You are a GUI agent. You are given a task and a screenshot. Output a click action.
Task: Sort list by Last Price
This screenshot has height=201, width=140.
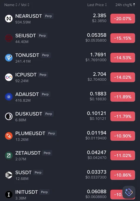pos(97,5)
